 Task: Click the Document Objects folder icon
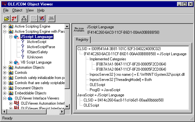(11, 88)
